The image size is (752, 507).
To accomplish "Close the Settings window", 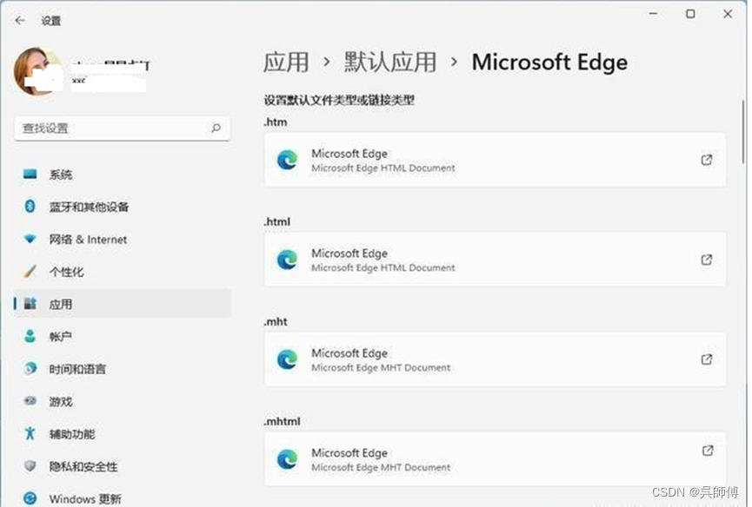I will click(728, 14).
